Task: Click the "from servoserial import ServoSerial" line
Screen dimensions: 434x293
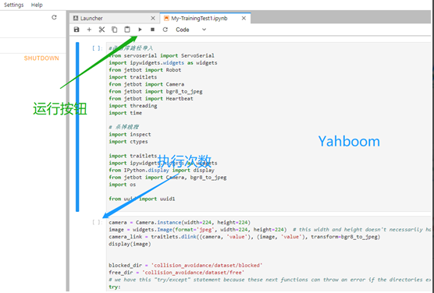Action: click(x=162, y=55)
